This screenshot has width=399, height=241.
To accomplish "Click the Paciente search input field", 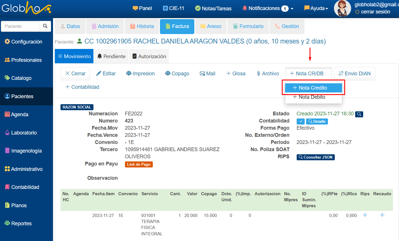I will 20,26.
